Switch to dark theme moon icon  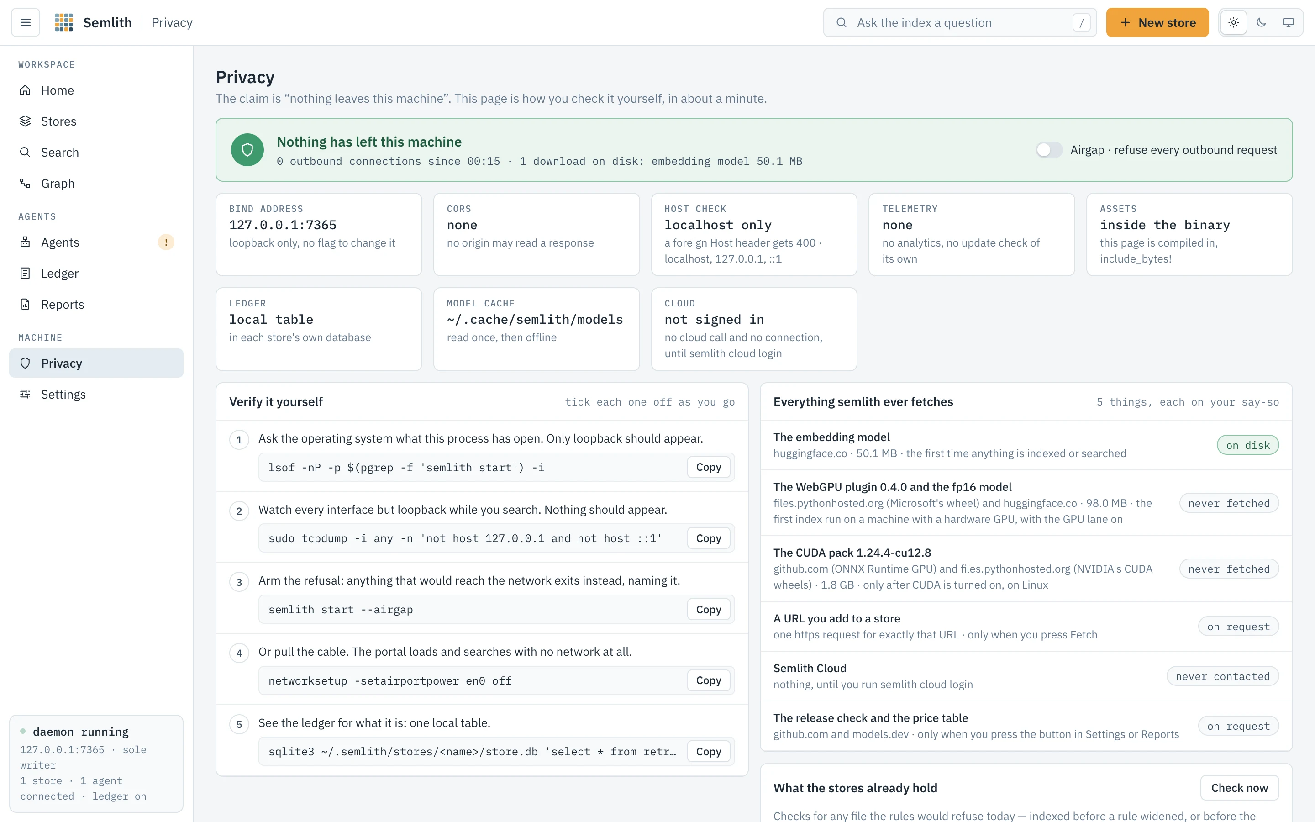[x=1261, y=22]
